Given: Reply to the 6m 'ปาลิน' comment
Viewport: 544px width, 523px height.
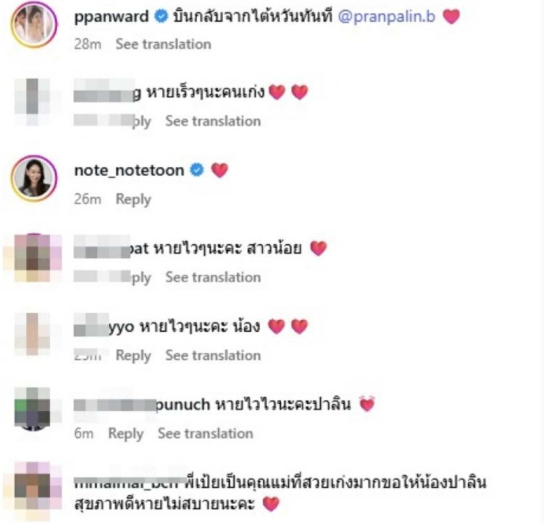Looking at the screenshot, I should [x=126, y=433].
